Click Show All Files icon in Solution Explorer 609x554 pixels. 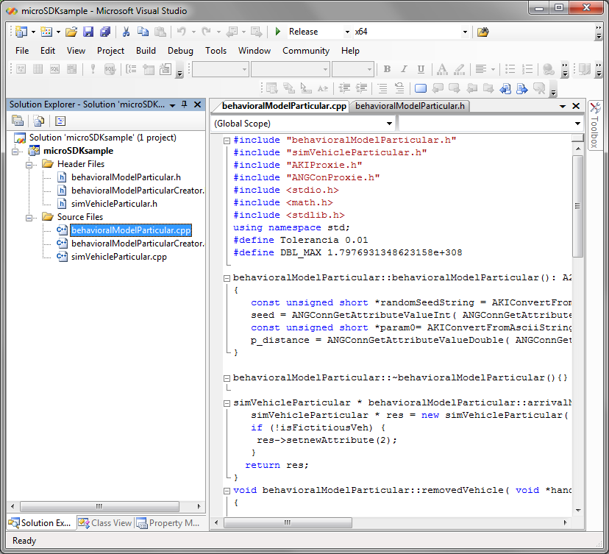[x=38, y=121]
